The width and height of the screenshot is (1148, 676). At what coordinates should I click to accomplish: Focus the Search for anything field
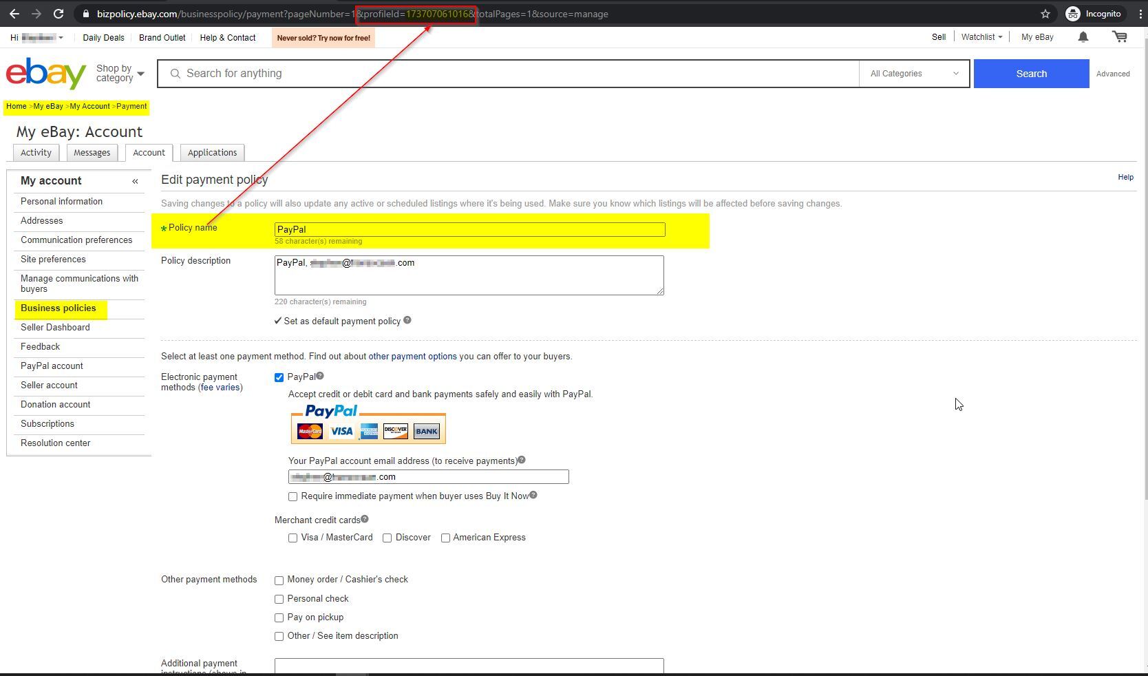pyautogui.click(x=509, y=74)
